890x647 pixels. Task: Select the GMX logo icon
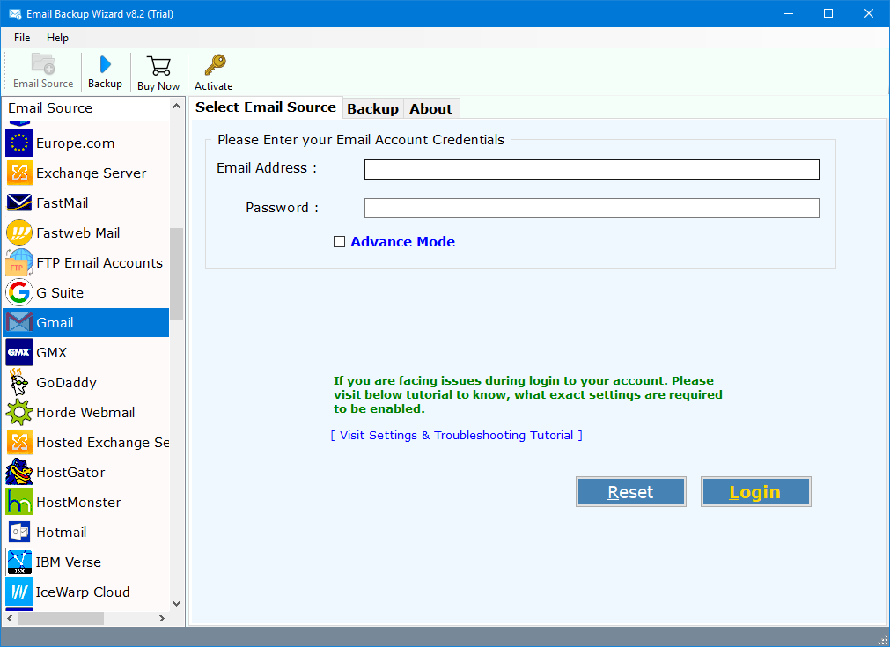(19, 352)
